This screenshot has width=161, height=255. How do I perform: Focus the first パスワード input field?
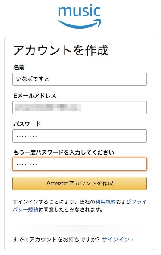pyautogui.click(x=80, y=136)
